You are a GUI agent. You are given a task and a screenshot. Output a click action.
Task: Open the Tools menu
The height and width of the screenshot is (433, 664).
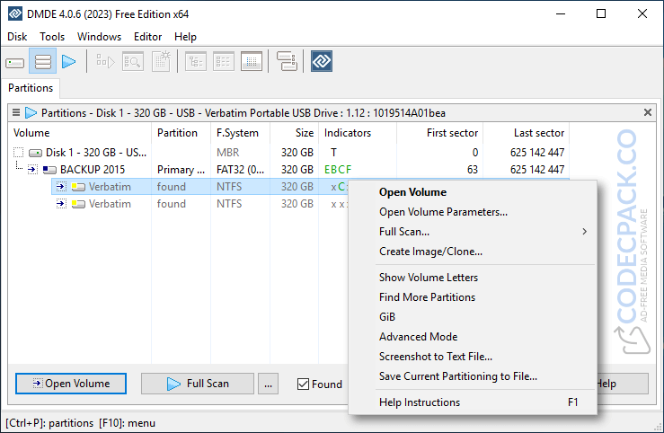52,37
